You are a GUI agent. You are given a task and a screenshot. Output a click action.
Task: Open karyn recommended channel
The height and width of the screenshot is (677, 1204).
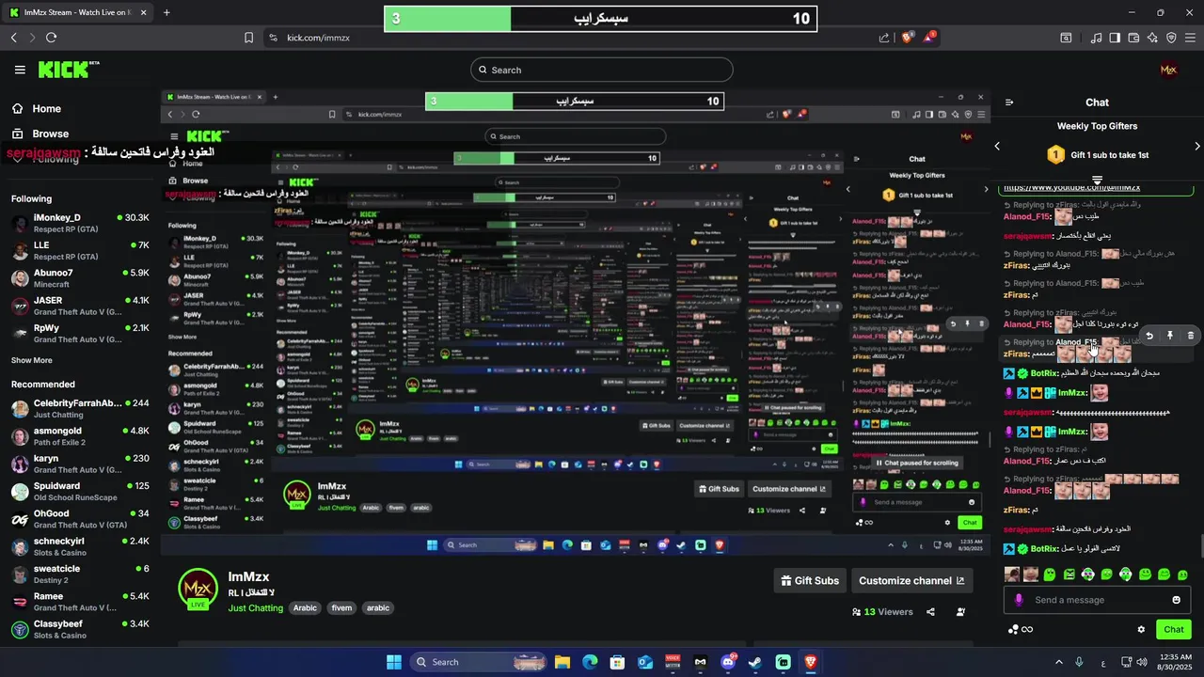pos(80,464)
